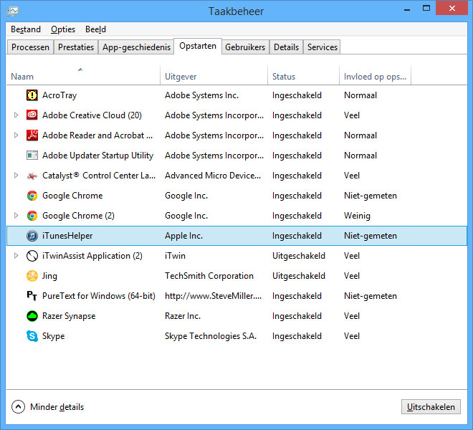This screenshot has width=473, height=430.
Task: Expand the Google Chrome (2) group
Action: pyautogui.click(x=16, y=216)
